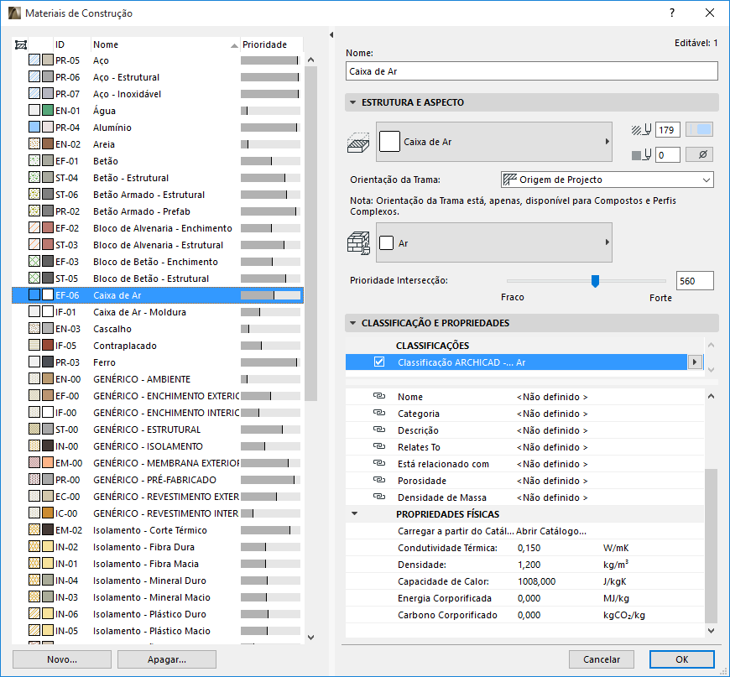Click the cut fill background pen icon
Image resolution: width=730 pixels, height=677 pixels.
(x=642, y=154)
